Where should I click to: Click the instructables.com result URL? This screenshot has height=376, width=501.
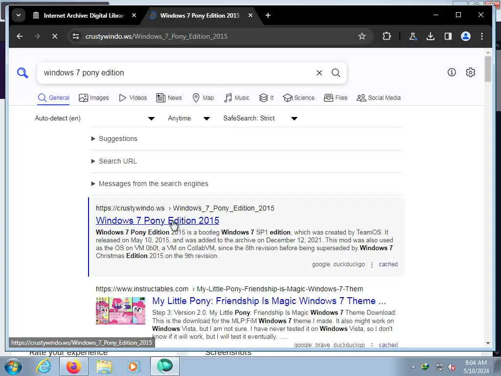(x=229, y=289)
